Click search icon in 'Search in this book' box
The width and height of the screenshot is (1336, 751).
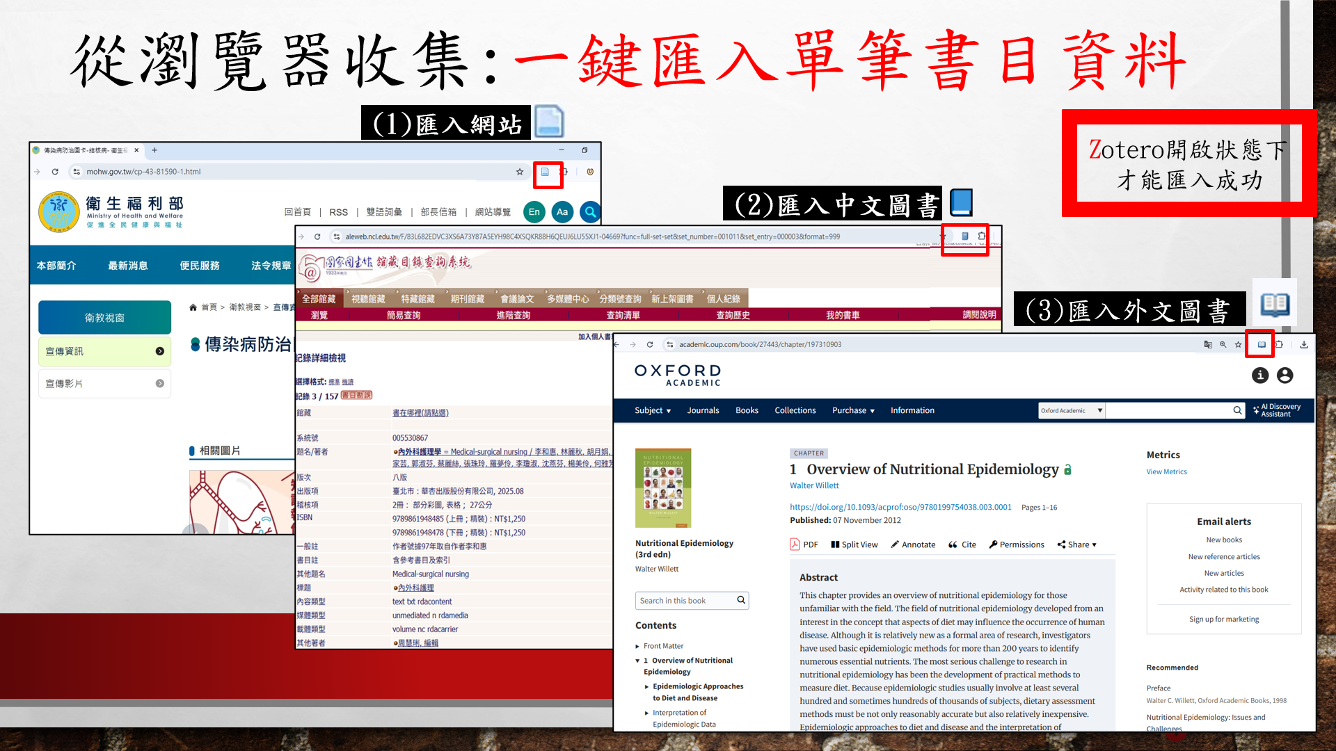tap(741, 600)
